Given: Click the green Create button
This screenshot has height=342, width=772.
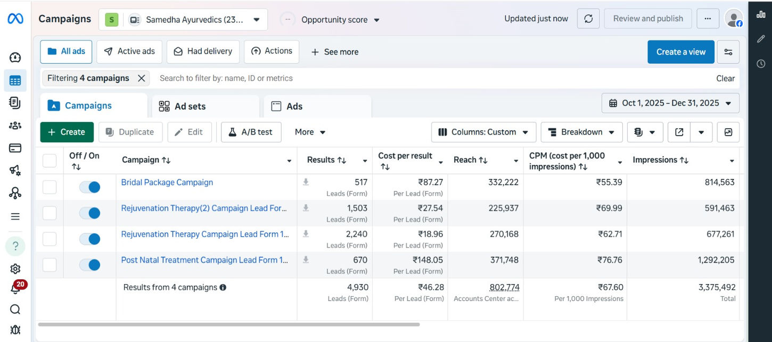Looking at the screenshot, I should coord(67,132).
